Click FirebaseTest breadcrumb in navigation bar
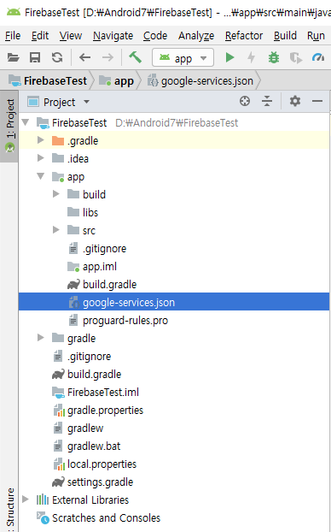The height and width of the screenshot is (532, 331). pos(48,81)
